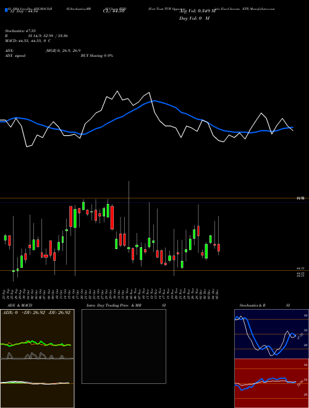Click the large red candle in mid October
309x408 pixels.
(x=70, y=216)
